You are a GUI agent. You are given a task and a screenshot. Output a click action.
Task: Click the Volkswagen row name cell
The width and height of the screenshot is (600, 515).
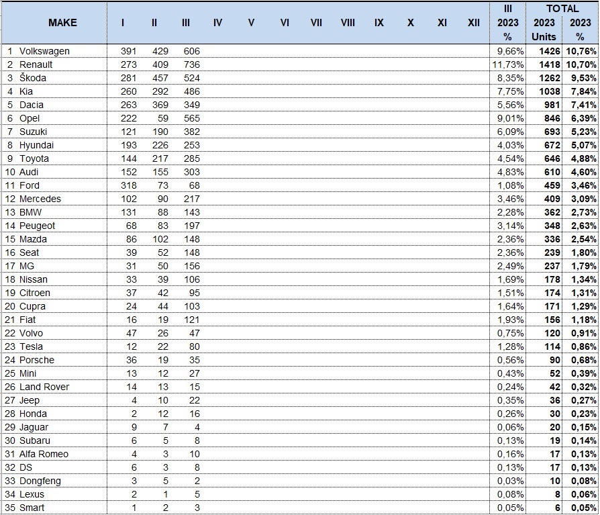pos(55,51)
